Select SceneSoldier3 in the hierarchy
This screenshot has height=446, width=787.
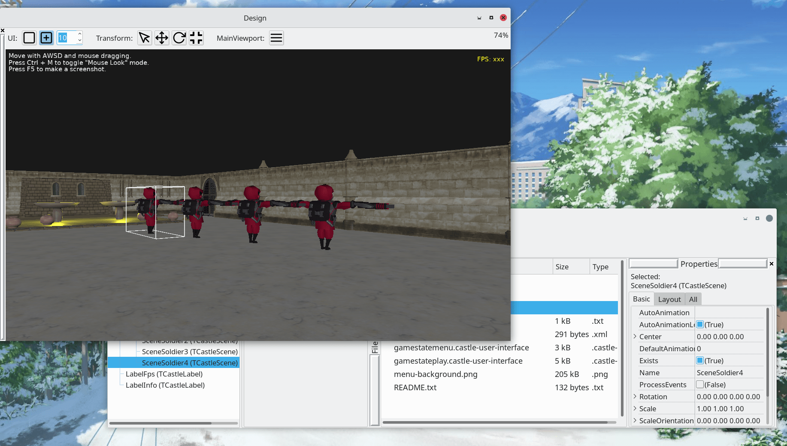point(190,351)
